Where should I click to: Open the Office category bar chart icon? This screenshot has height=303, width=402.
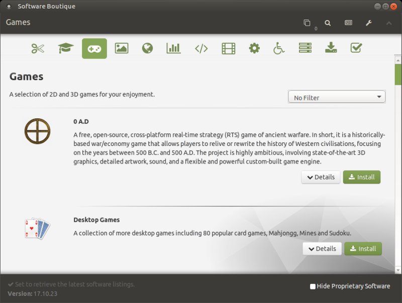[x=173, y=48]
